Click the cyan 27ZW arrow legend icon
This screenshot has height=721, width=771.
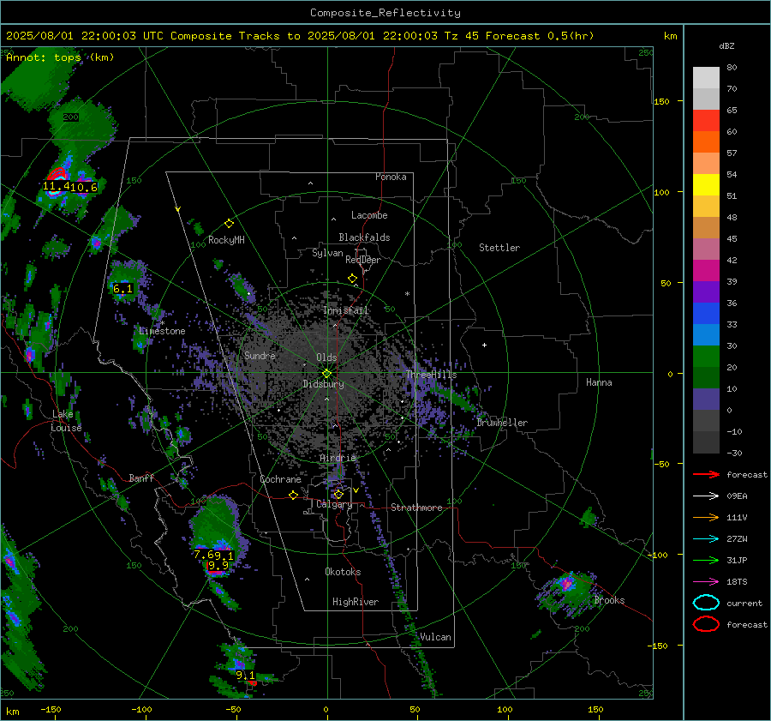(x=706, y=539)
